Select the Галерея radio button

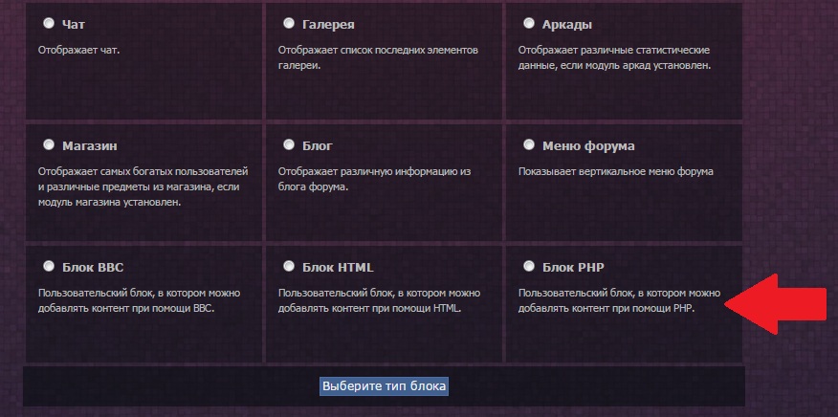click(x=289, y=23)
